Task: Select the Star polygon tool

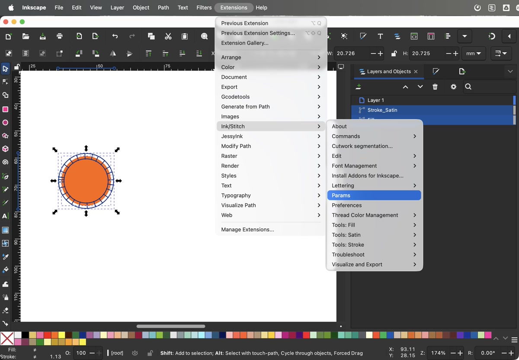Action: (5, 136)
